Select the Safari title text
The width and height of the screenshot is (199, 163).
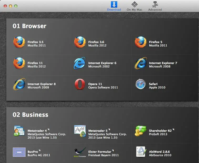click(x=153, y=84)
